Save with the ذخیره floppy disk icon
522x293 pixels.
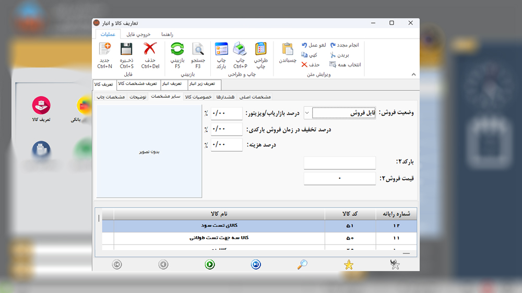click(126, 50)
